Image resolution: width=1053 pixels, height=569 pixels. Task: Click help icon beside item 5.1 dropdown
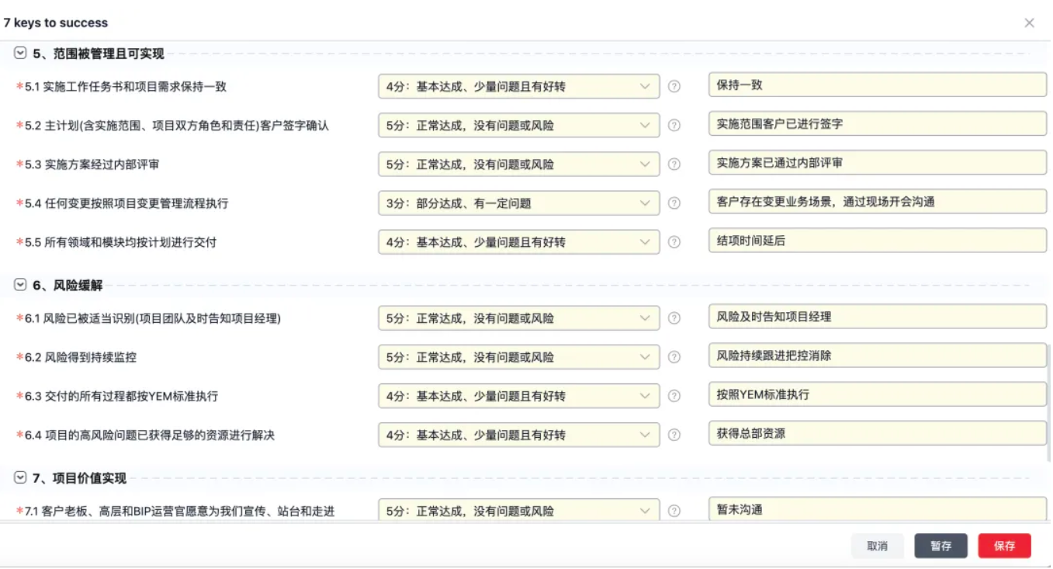(x=674, y=86)
